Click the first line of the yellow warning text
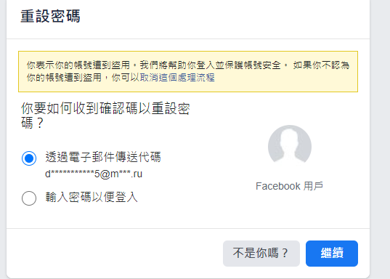This screenshot has height=279, width=390. [x=188, y=65]
